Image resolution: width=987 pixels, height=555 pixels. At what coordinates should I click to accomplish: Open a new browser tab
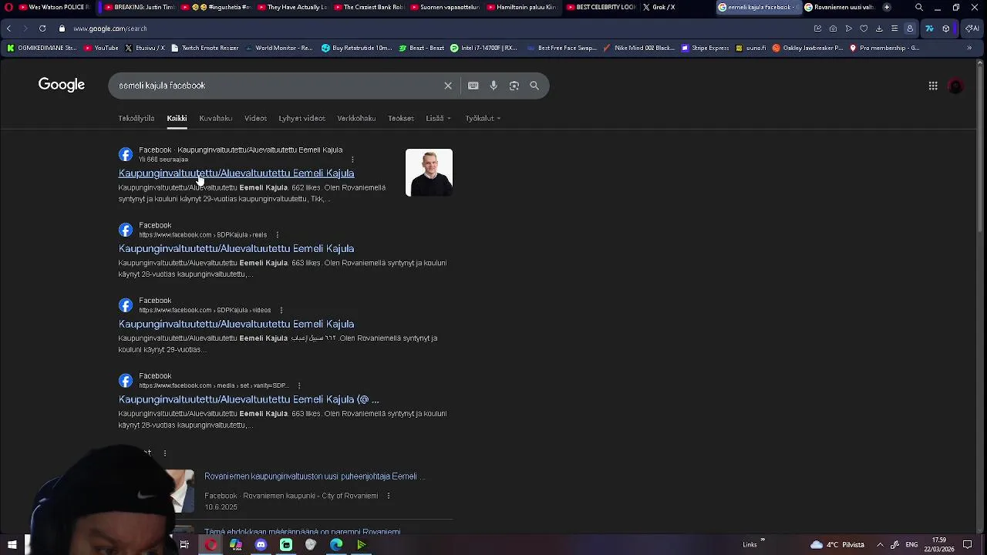click(887, 7)
